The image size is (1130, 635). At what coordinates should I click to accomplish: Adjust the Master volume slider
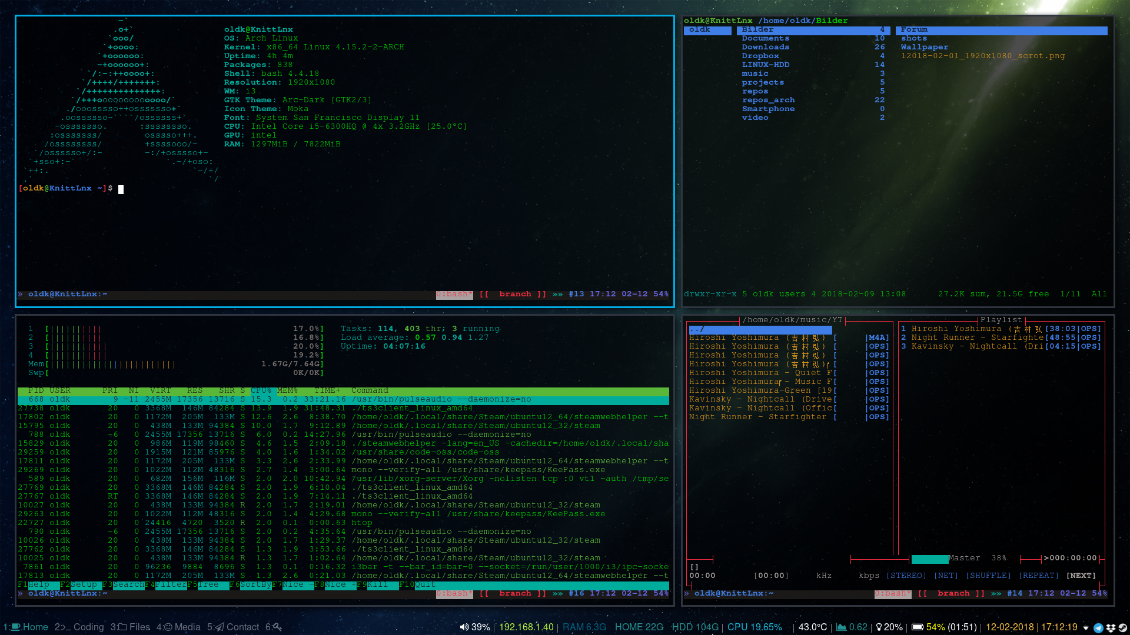pyautogui.click(x=930, y=559)
